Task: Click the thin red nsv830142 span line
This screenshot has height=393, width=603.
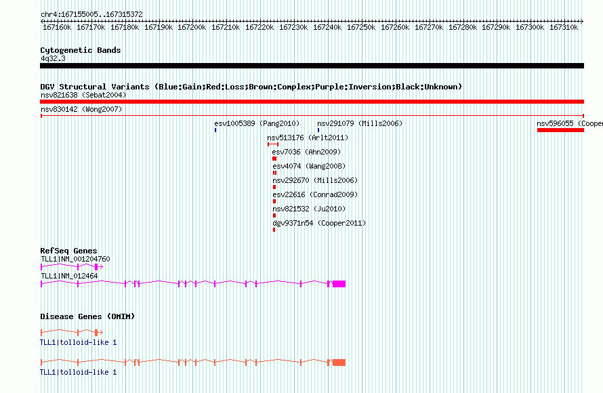Action: [x=312, y=116]
